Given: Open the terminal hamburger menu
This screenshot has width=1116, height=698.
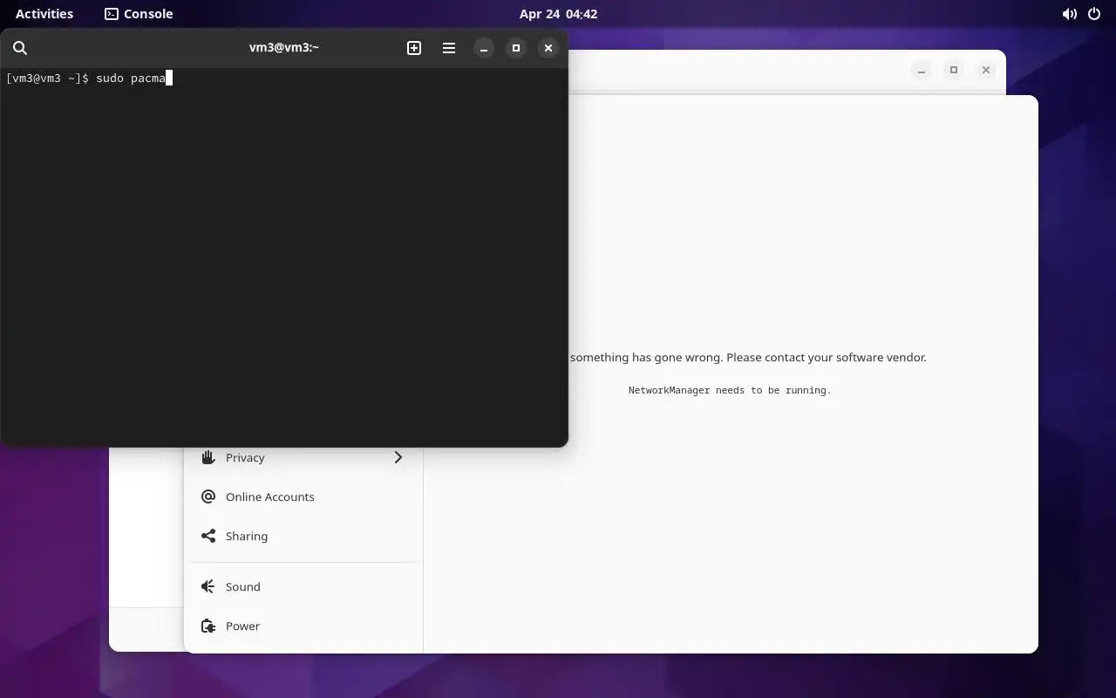Looking at the screenshot, I should pyautogui.click(x=449, y=48).
